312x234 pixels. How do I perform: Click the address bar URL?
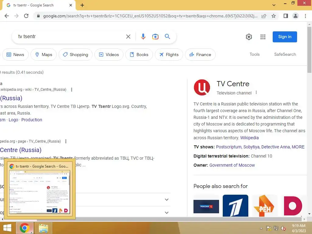150,16
